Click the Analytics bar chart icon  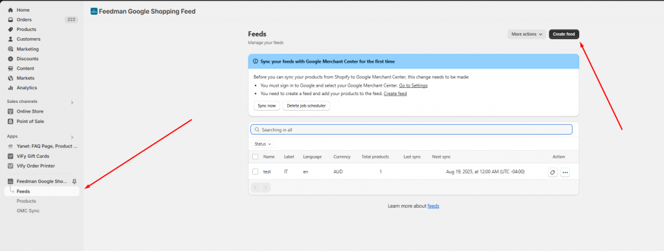tap(10, 88)
